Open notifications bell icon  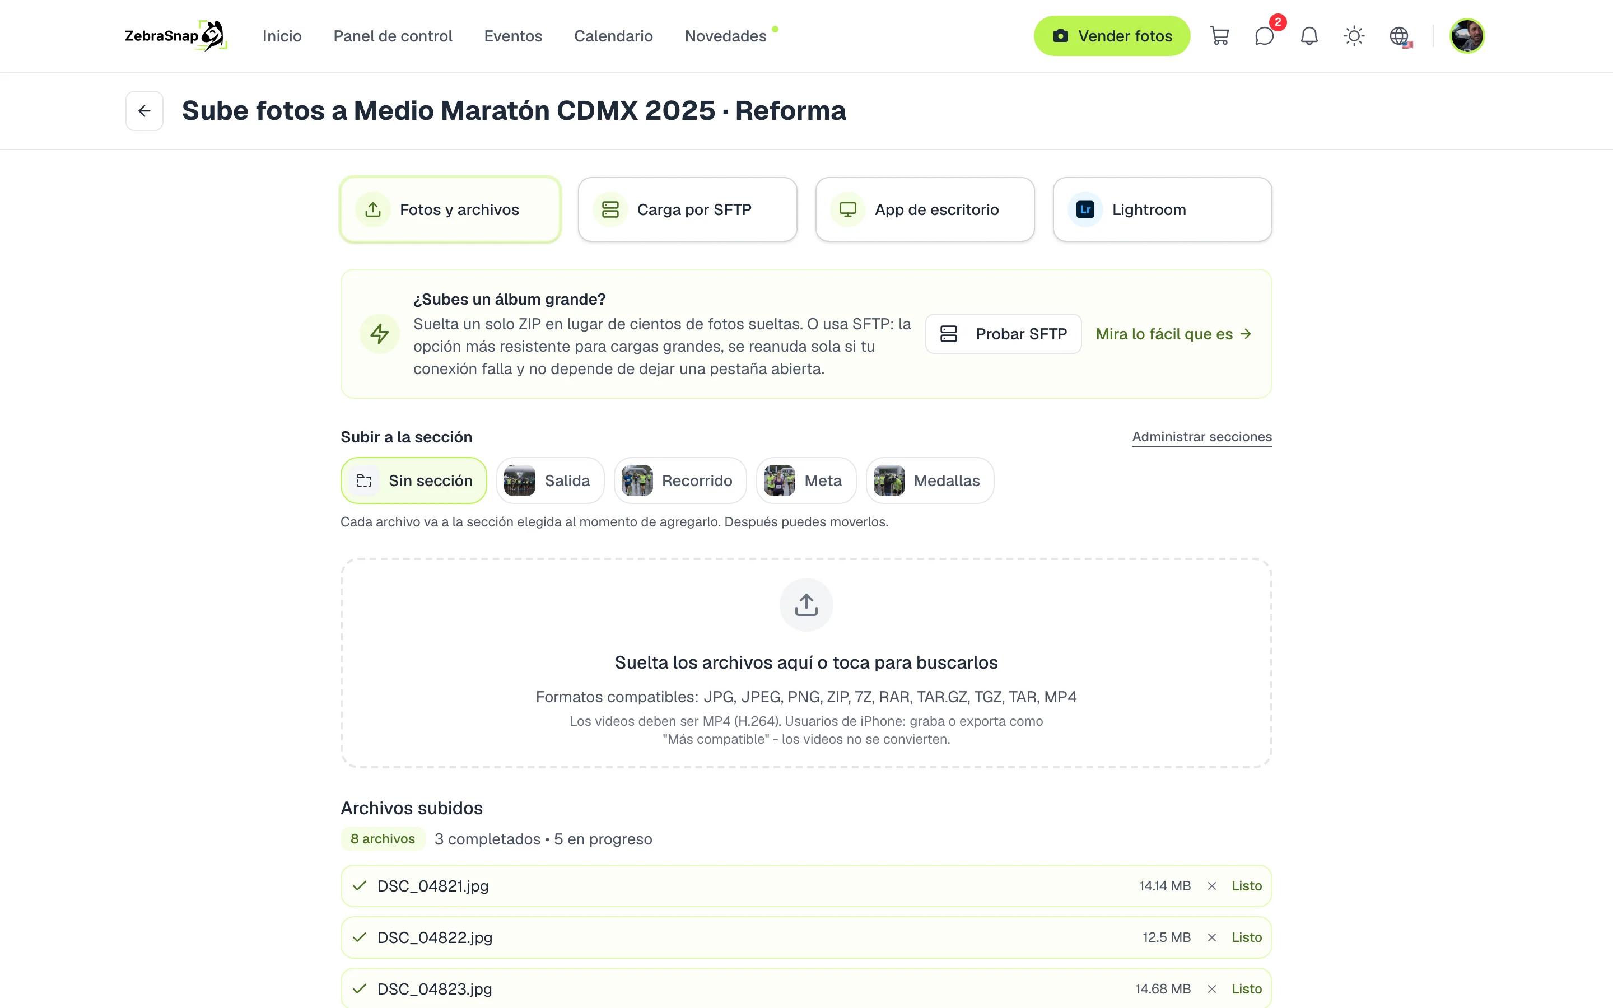pos(1309,36)
